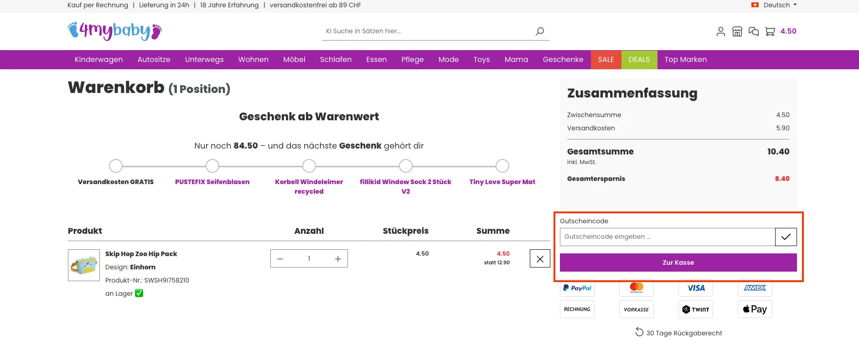Open the Möbel menu

(294, 60)
